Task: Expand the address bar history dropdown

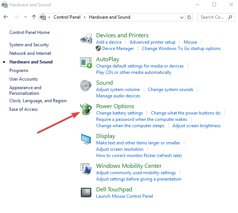Action: pos(182,17)
